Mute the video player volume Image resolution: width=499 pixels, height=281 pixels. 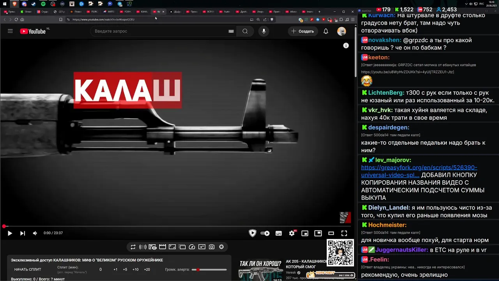pos(35,233)
